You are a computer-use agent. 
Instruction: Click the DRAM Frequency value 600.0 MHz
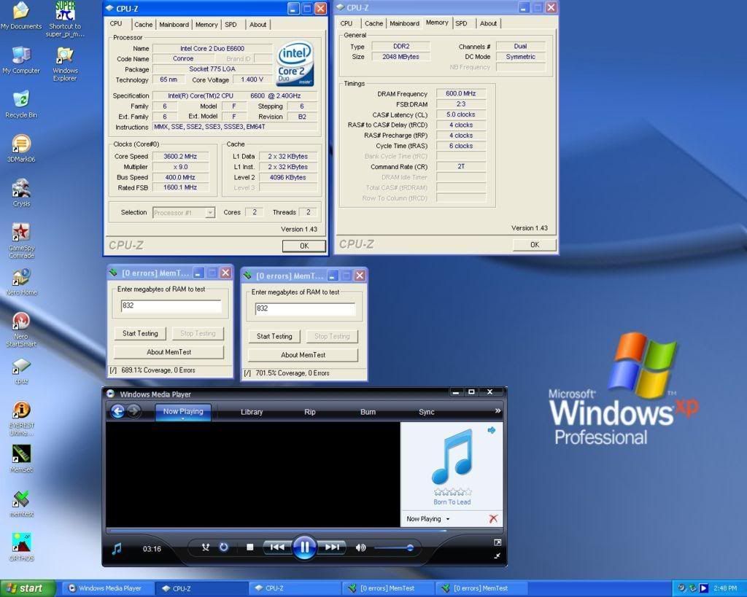tap(461, 94)
